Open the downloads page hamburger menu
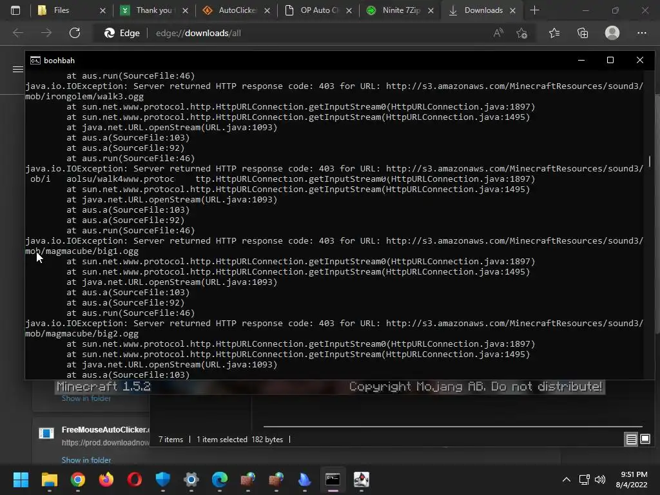 pos(17,69)
